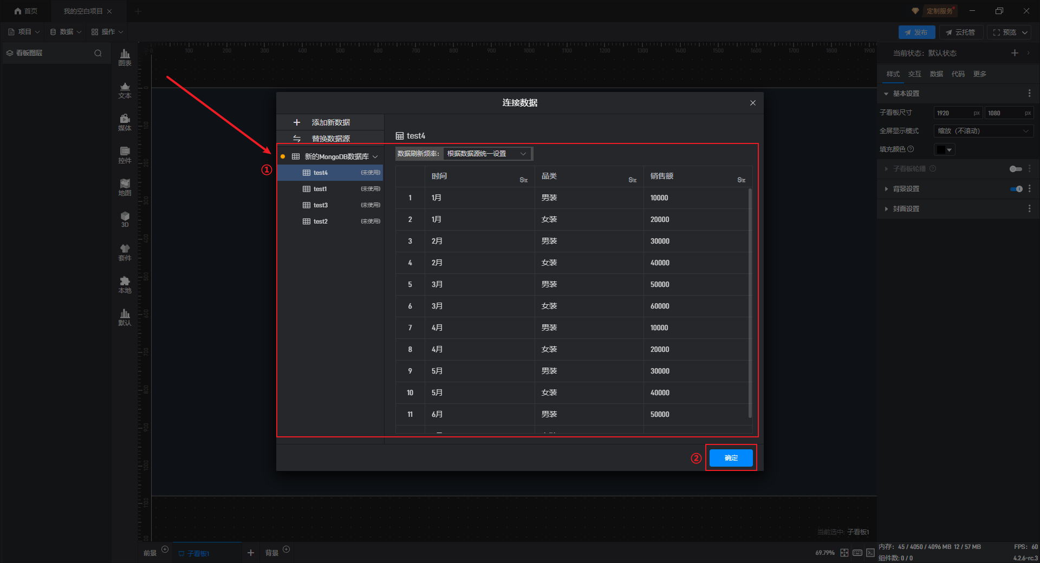Search layers in the 看板图层 panel
This screenshot has height=563, width=1040.
click(98, 53)
